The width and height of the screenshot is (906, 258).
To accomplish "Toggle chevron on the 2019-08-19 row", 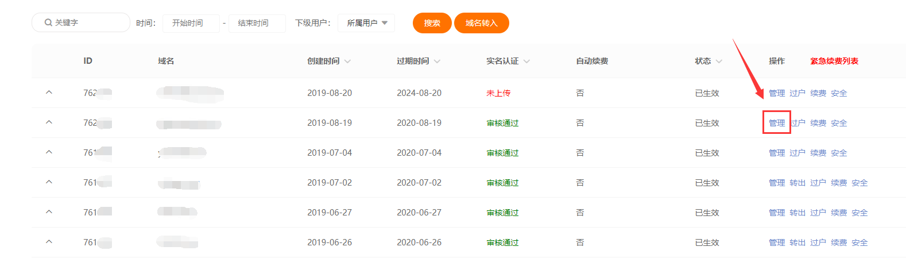I will [49, 122].
